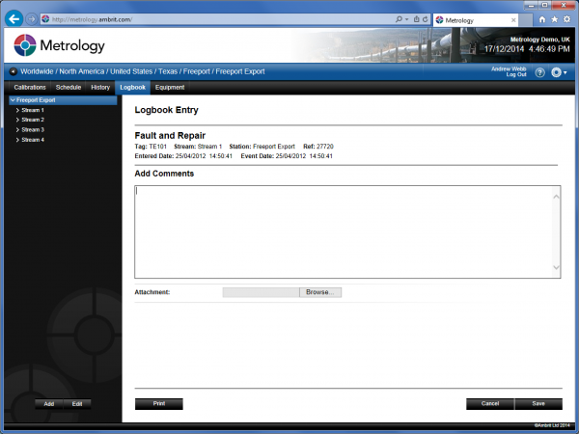Click the Browse... button
The image size is (579, 434).
[320, 292]
